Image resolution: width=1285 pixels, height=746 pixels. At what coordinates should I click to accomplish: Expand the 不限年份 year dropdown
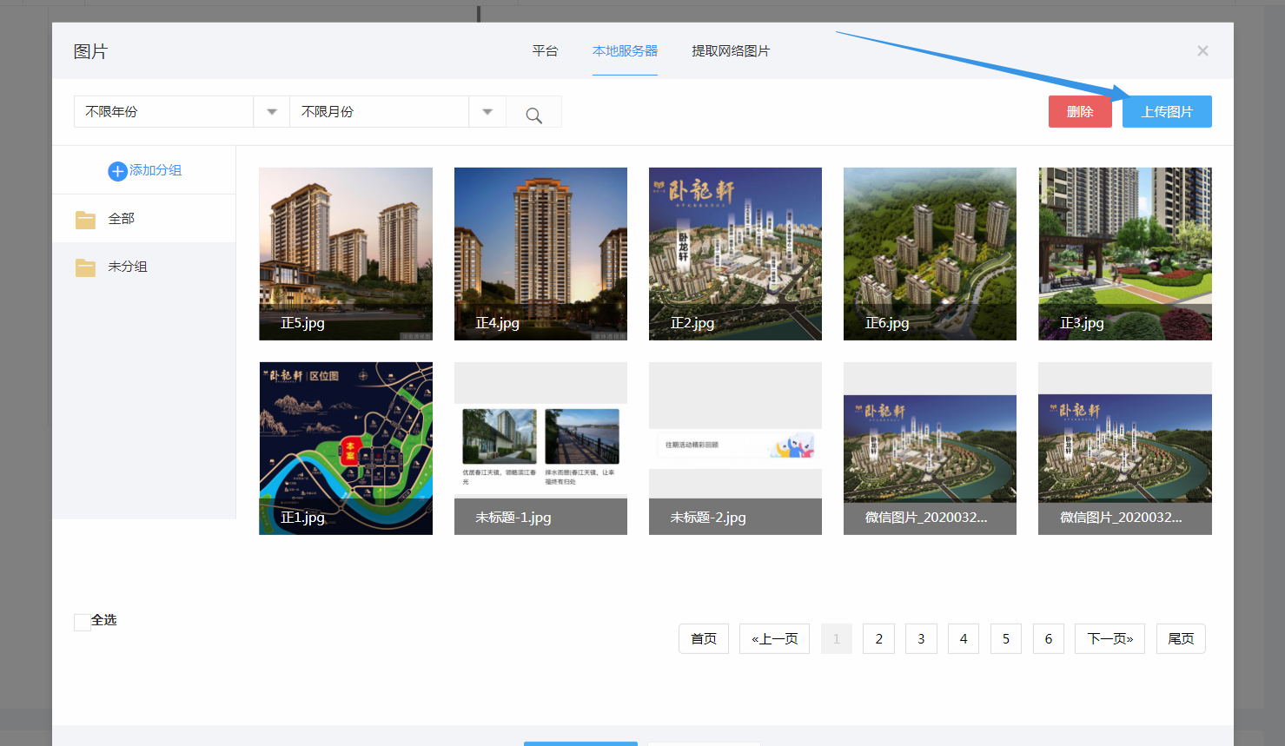271,112
